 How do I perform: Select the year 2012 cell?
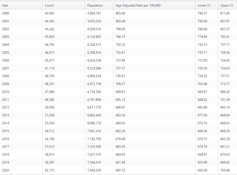[6, 107]
